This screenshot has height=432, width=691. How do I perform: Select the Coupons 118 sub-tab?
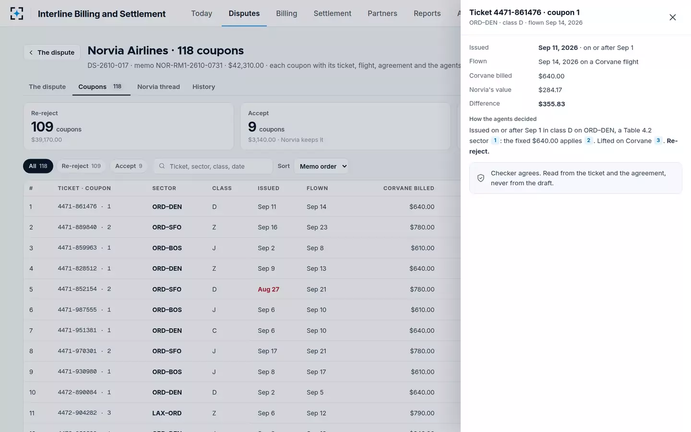coord(101,87)
